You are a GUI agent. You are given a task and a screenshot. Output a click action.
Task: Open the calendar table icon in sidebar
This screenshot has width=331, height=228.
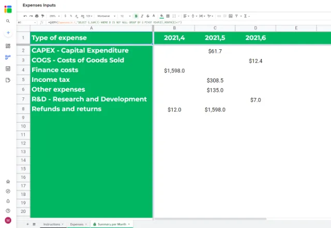(8, 68)
